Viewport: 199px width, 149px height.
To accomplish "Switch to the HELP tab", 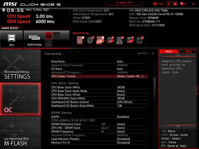I will pyautogui.click(x=169, y=51).
